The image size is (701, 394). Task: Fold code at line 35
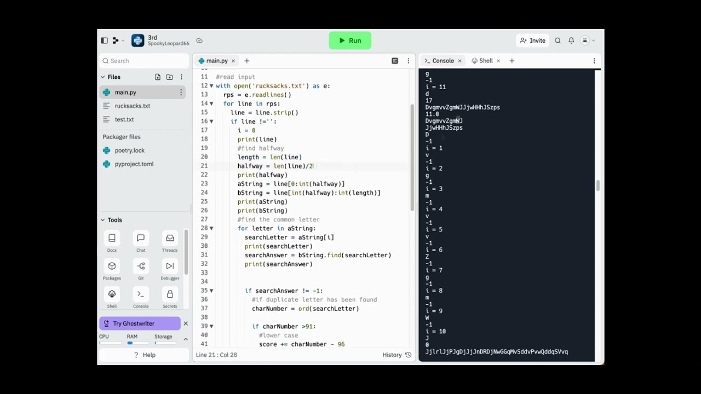pos(211,291)
